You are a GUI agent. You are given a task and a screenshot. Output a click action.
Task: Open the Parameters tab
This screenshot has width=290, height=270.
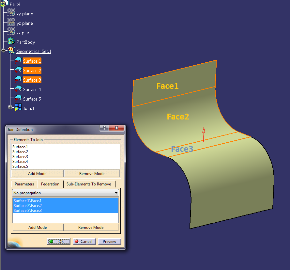(x=24, y=184)
